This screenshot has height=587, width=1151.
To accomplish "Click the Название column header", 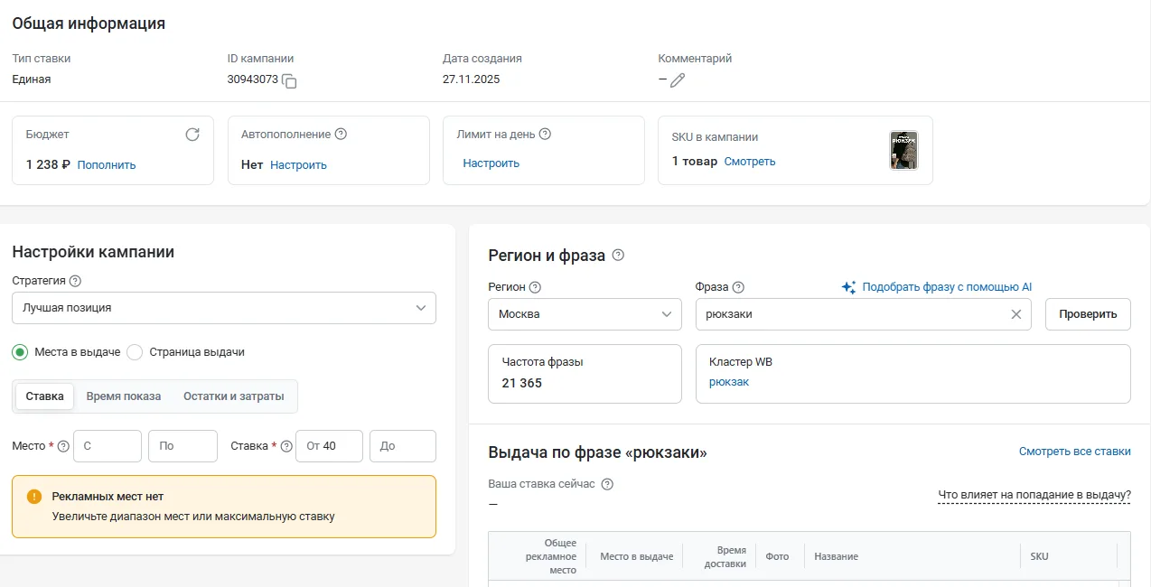I will (x=836, y=556).
